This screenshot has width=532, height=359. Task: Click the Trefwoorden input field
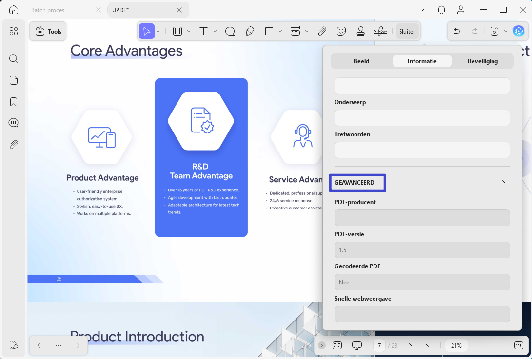[x=422, y=150]
